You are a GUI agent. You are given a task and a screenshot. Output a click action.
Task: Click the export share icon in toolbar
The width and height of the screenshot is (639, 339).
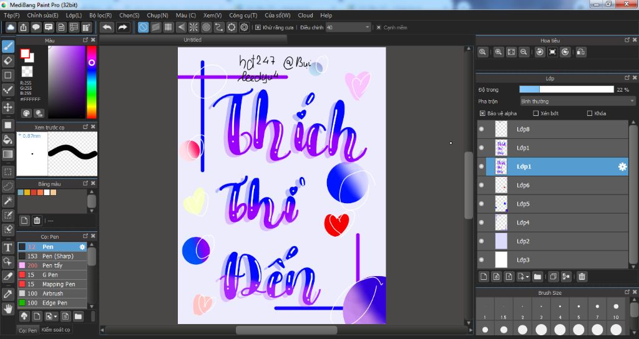pyautogui.click(x=23, y=27)
